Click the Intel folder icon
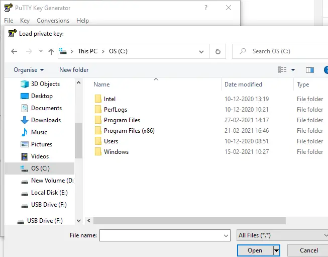328x257 pixels. (98, 99)
